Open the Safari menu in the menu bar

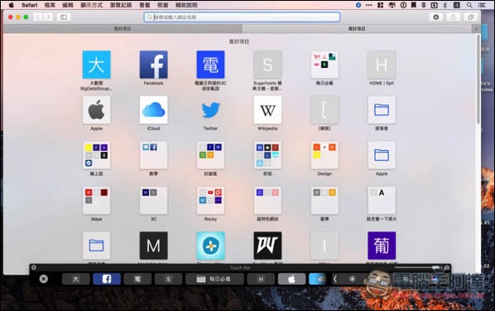click(x=29, y=5)
